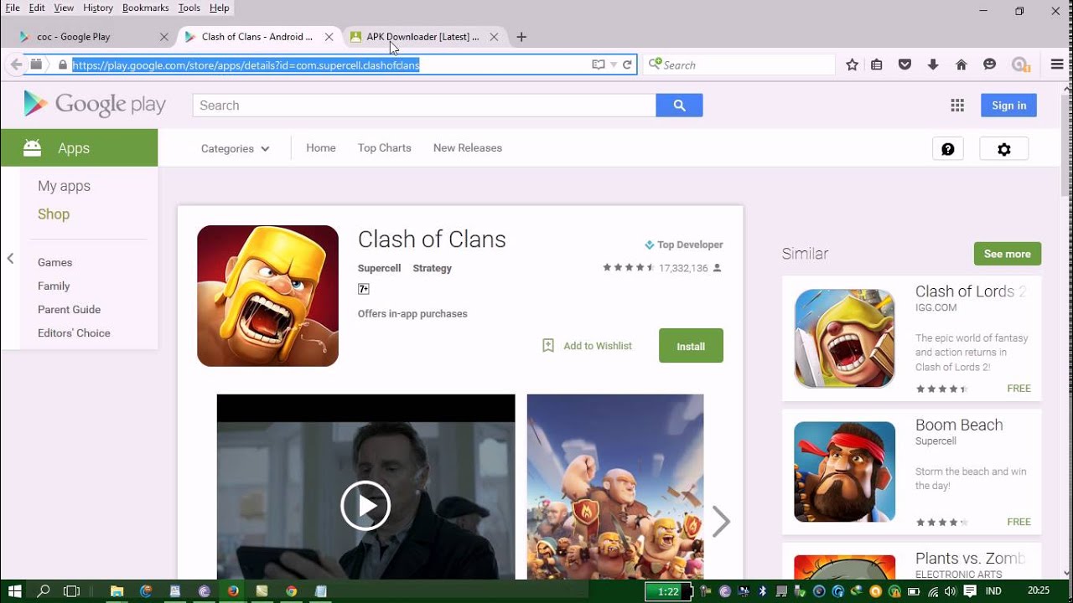Click the Google Play logo
This screenshot has width=1073, height=603.
click(x=95, y=104)
